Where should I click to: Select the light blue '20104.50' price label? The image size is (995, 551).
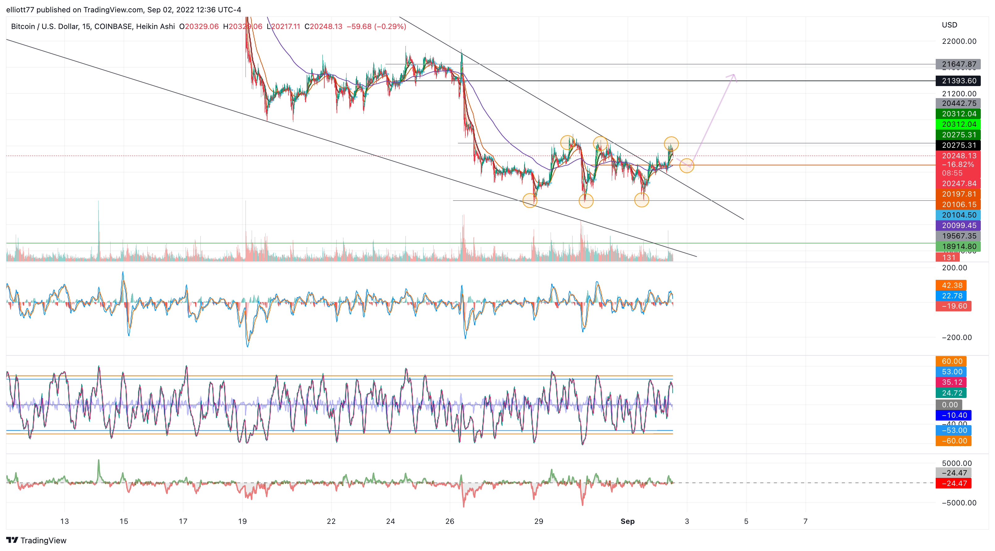(x=958, y=215)
